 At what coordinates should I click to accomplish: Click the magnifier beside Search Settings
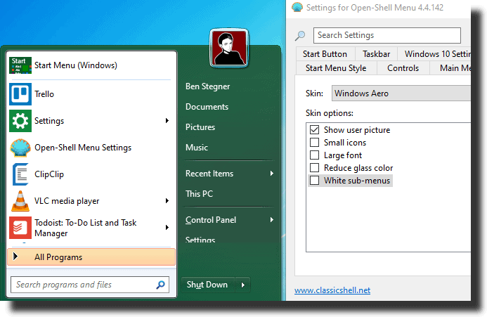pos(299,35)
